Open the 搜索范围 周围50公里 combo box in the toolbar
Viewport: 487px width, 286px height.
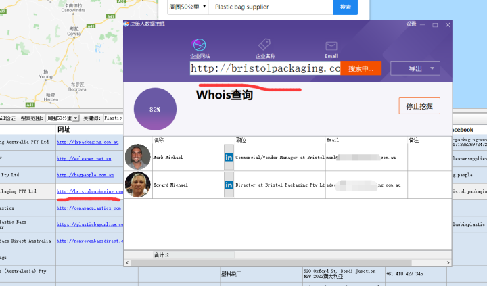pyautogui.click(x=63, y=118)
